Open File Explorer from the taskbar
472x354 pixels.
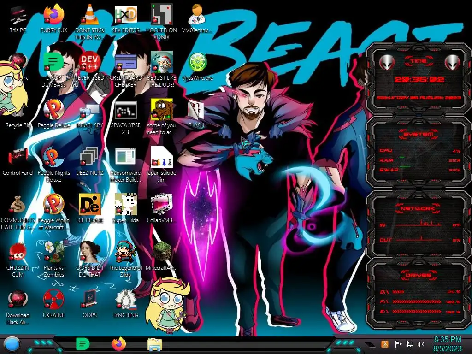pos(155,344)
